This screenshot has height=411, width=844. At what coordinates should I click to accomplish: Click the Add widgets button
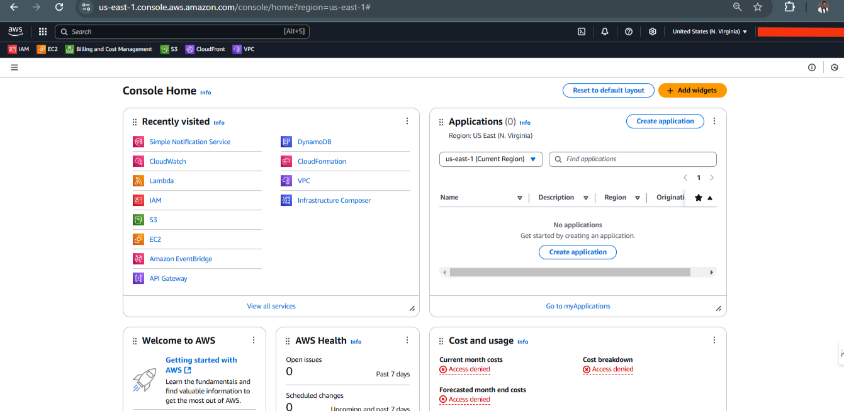tap(692, 90)
